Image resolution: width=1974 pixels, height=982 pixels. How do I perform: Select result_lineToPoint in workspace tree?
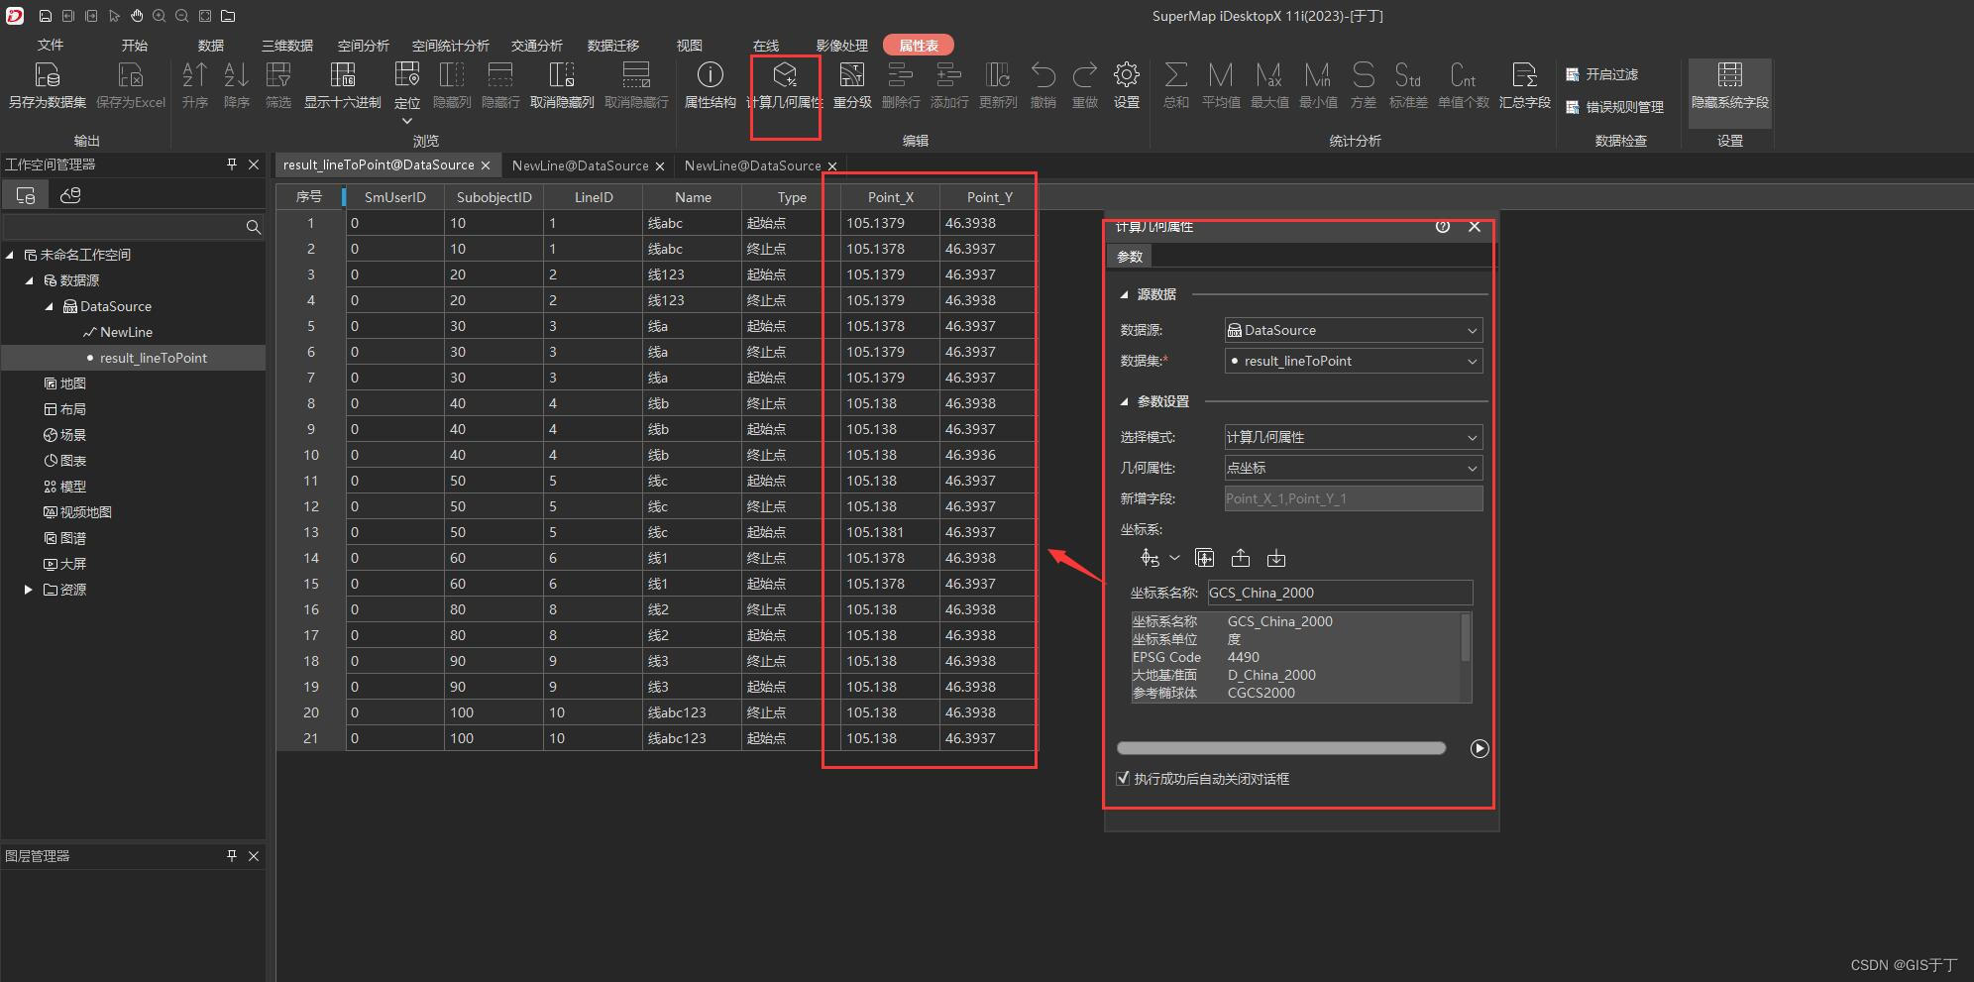click(x=154, y=358)
